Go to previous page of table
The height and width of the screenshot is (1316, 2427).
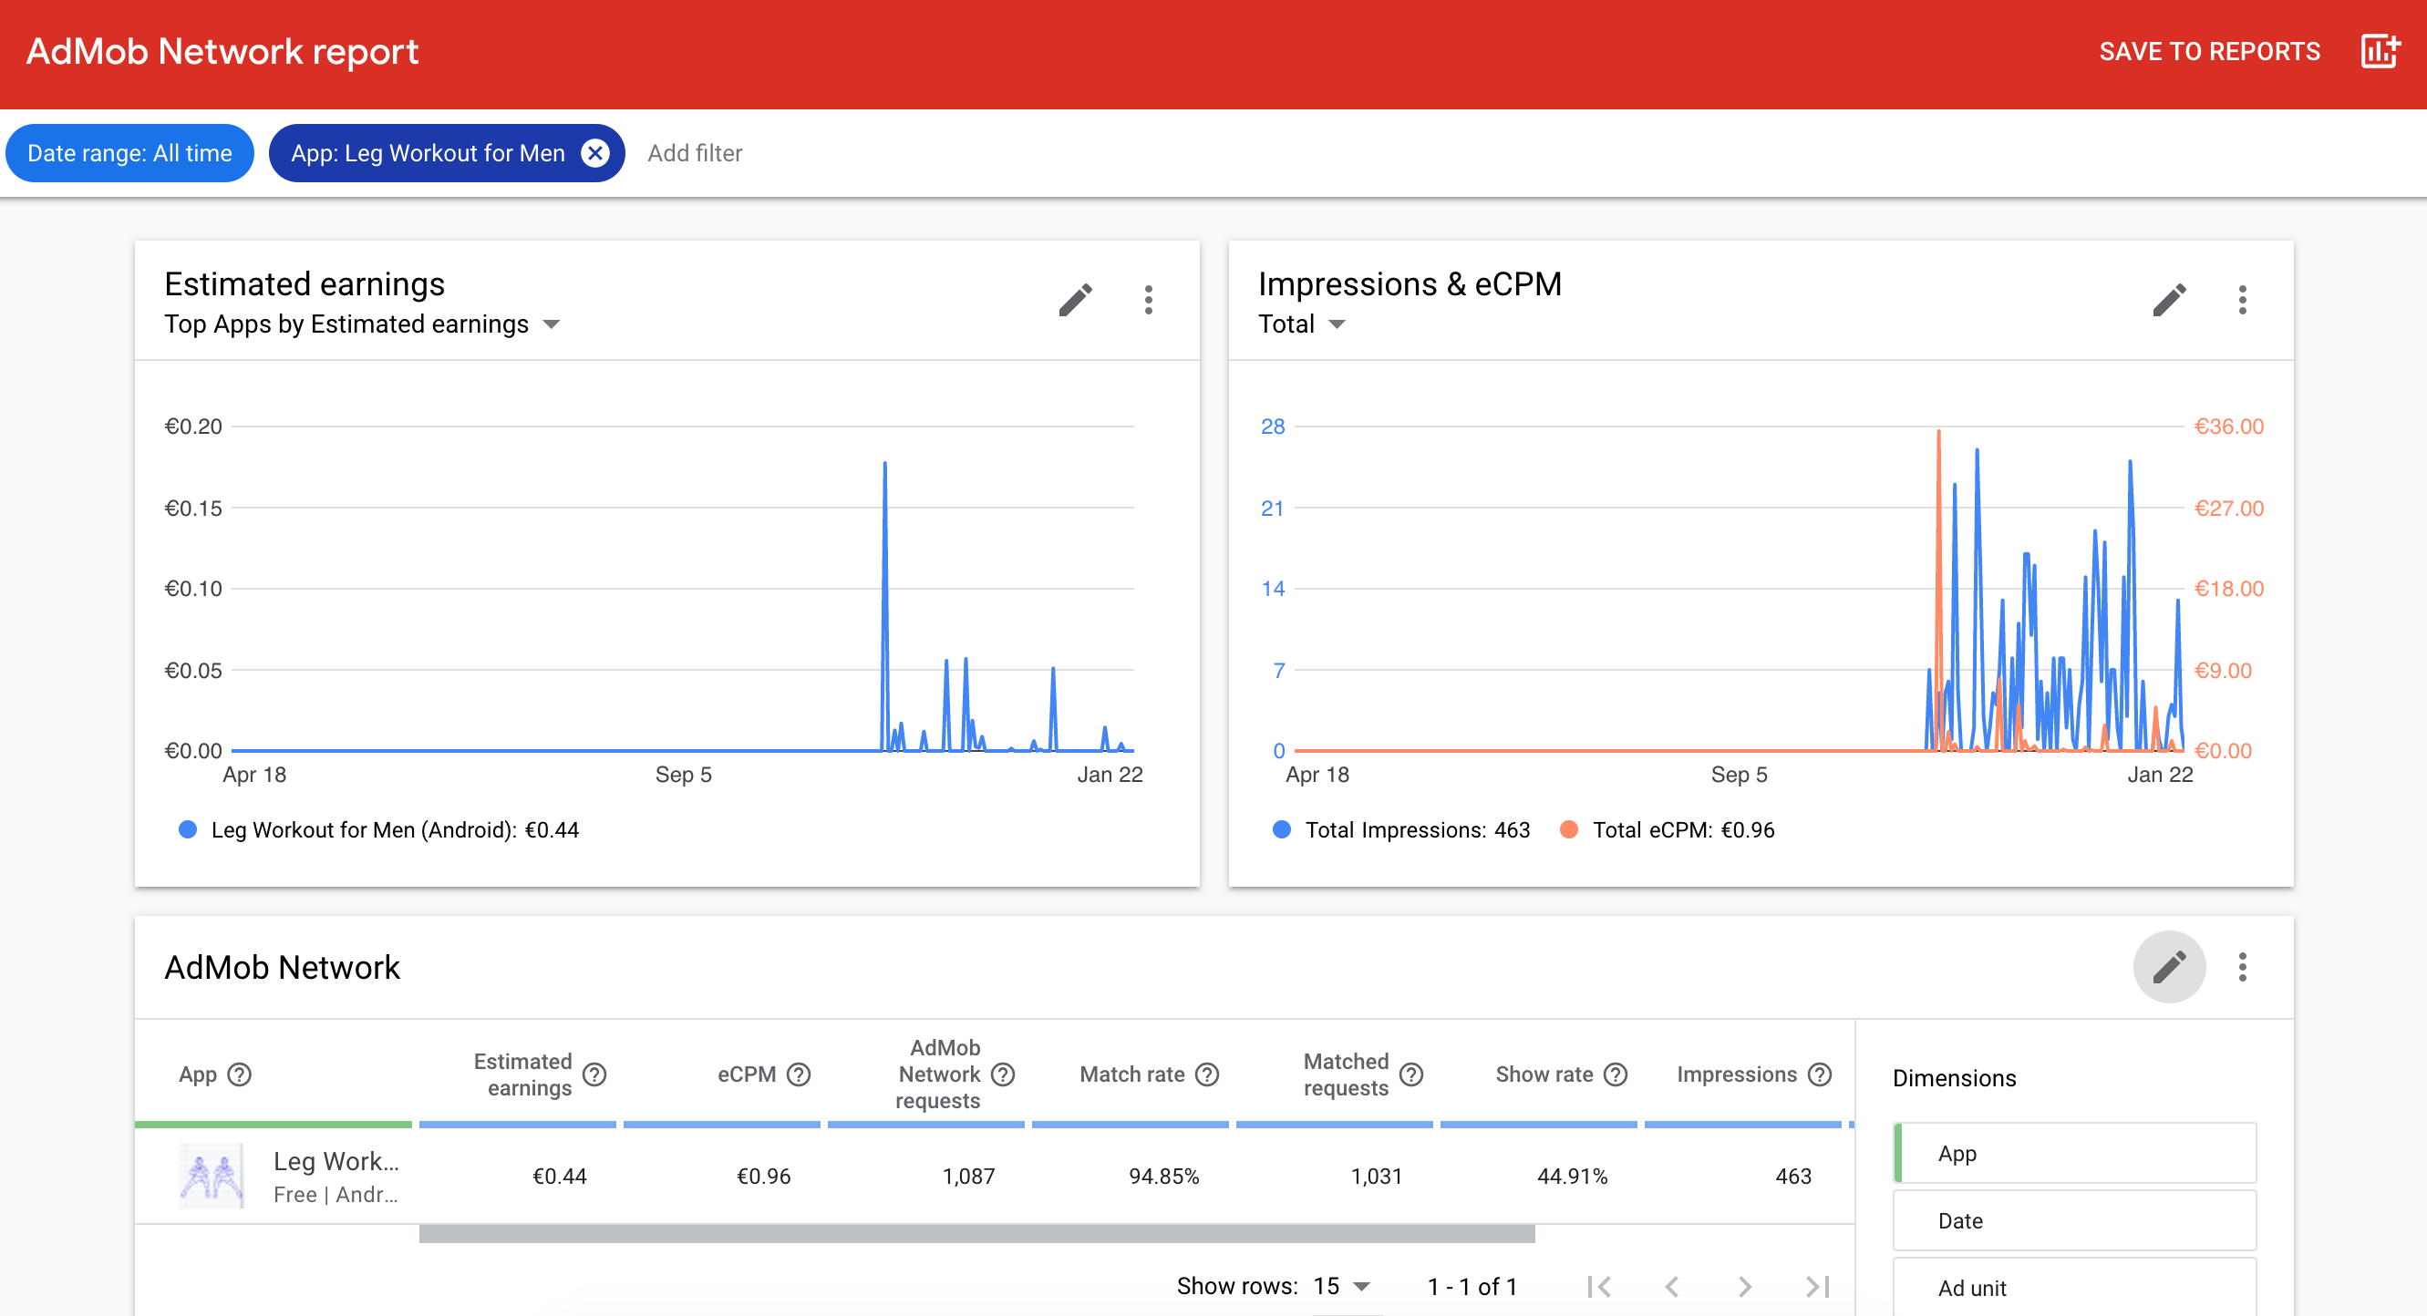tap(1671, 1286)
